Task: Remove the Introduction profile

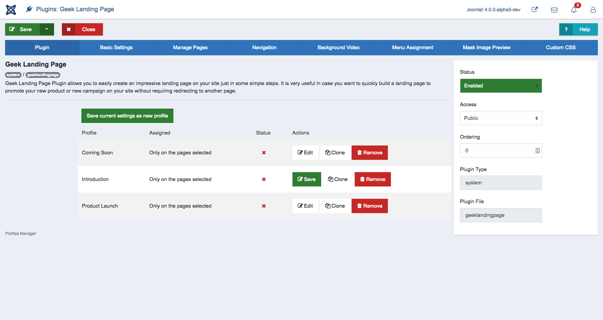Action: point(373,179)
